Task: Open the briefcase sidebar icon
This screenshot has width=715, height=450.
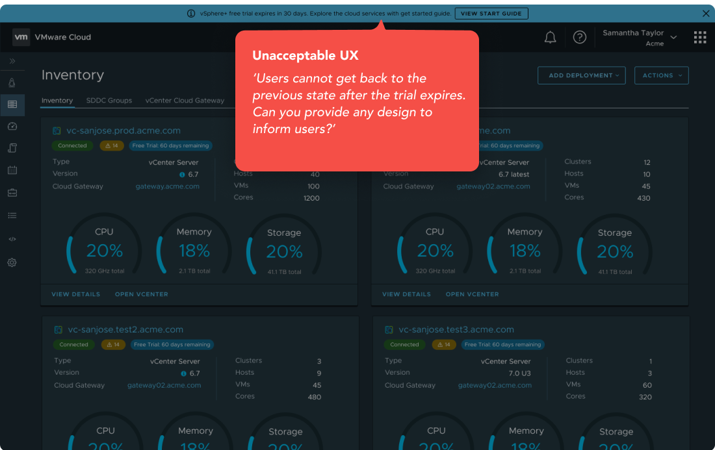Action: (12, 193)
